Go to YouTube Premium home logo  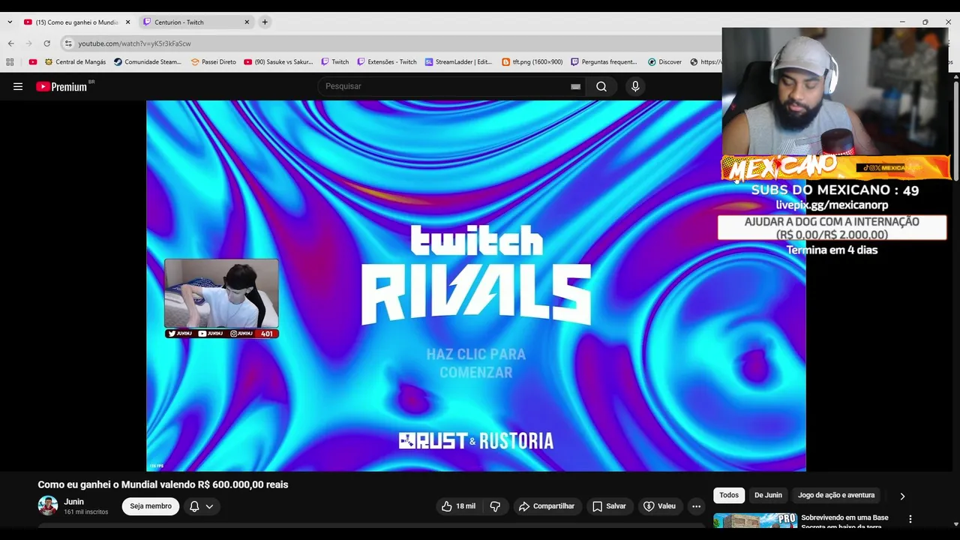pyautogui.click(x=61, y=86)
